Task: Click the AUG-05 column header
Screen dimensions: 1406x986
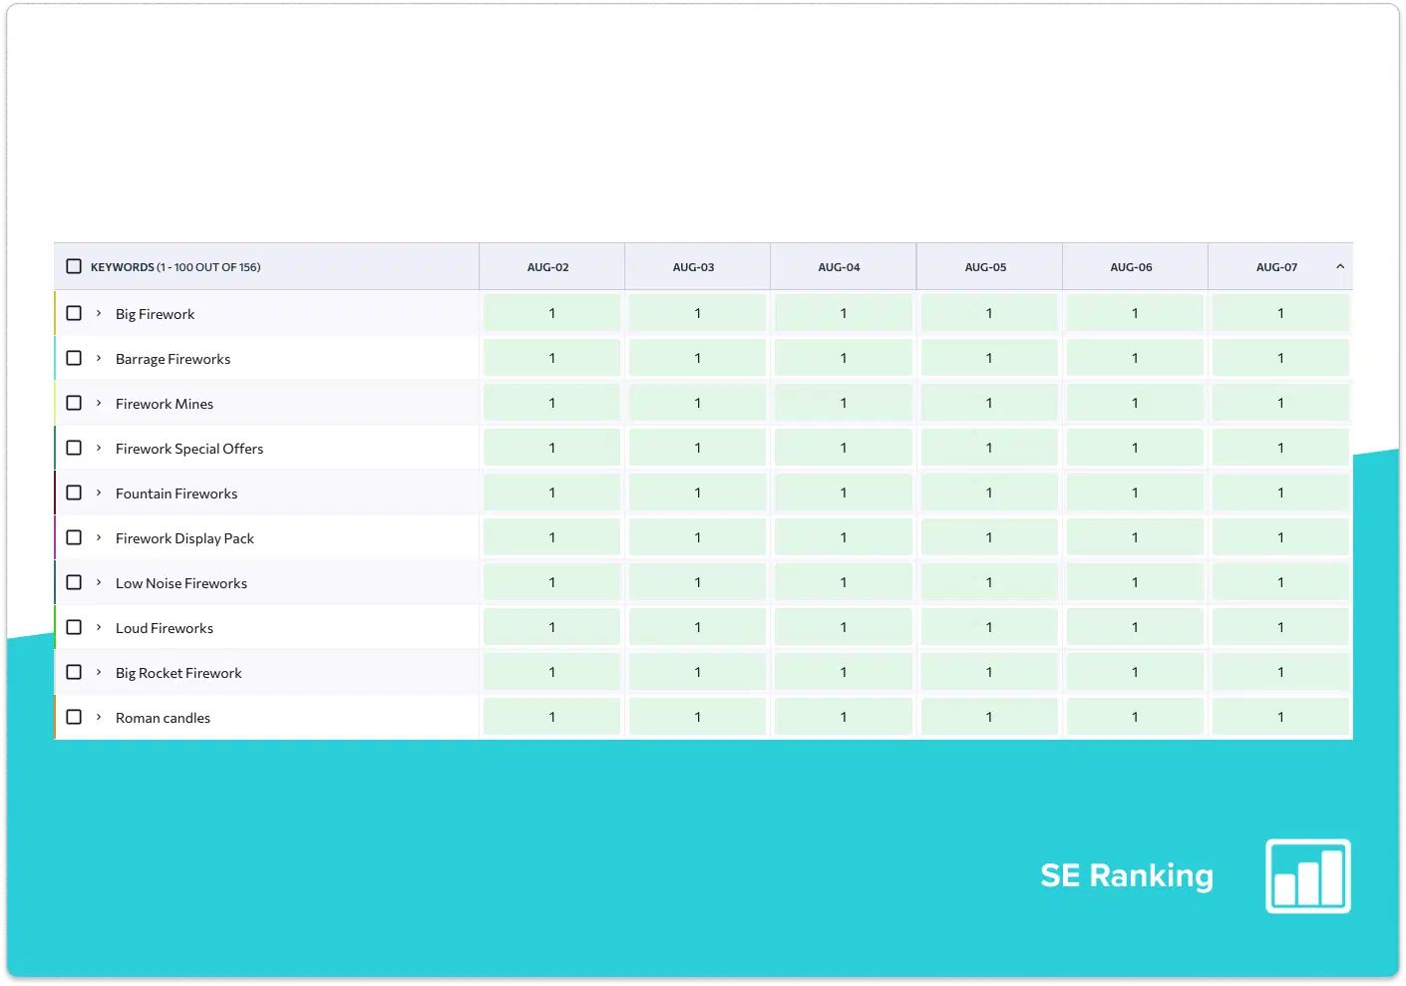Action: tap(985, 267)
